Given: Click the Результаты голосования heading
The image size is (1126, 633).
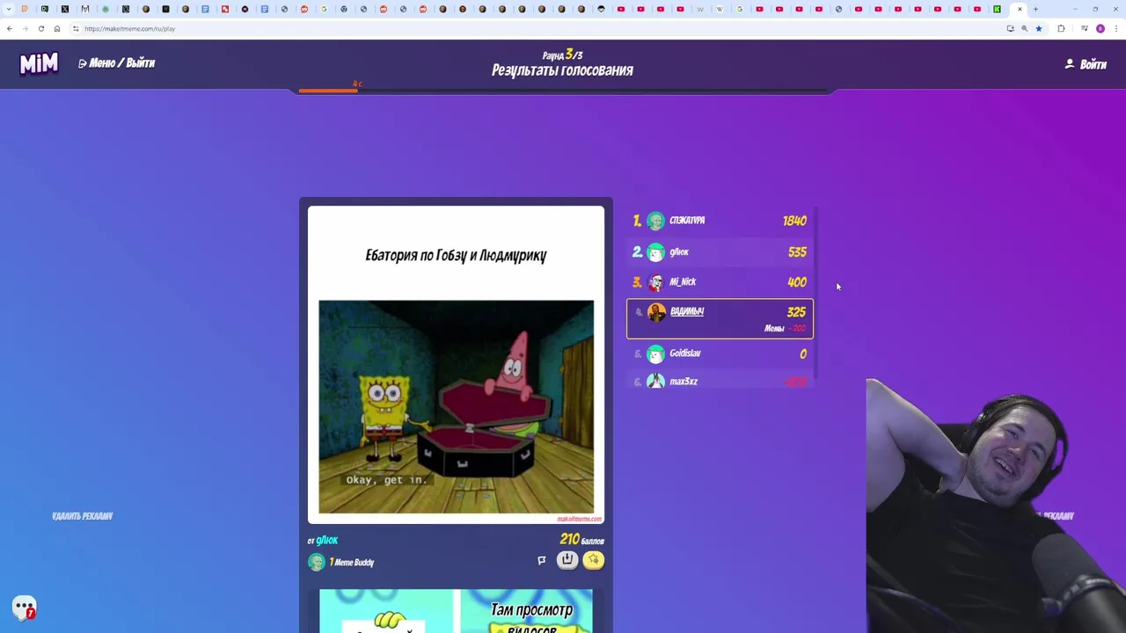Looking at the screenshot, I should (562, 70).
